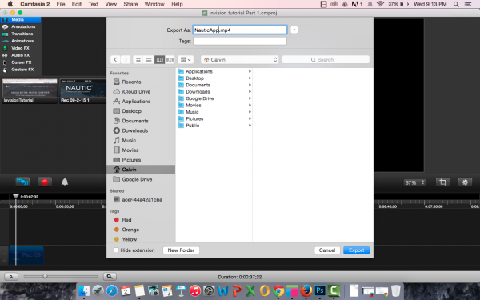Image resolution: width=480 pixels, height=300 pixels.
Task: Click the notification bell icon
Action: coord(65,182)
